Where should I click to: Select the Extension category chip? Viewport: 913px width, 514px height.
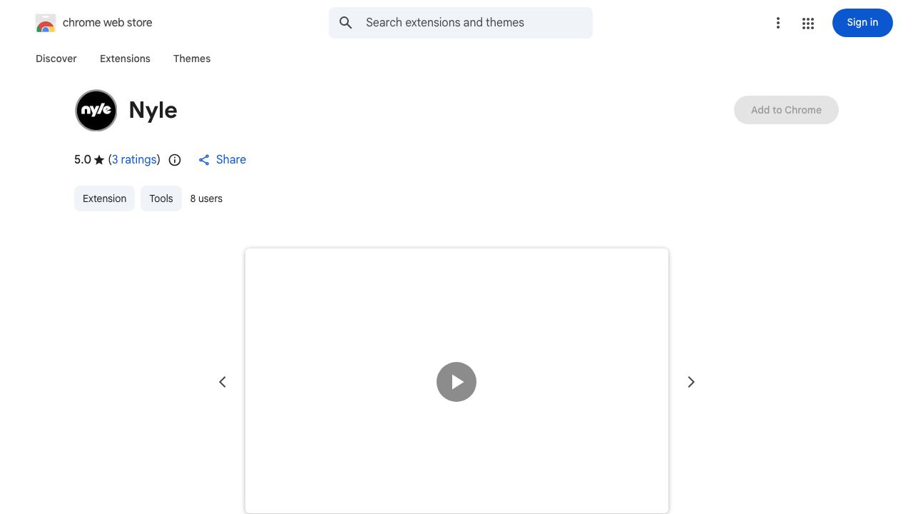click(x=104, y=198)
